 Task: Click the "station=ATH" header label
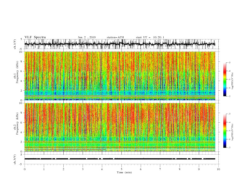[x=115, y=37]
